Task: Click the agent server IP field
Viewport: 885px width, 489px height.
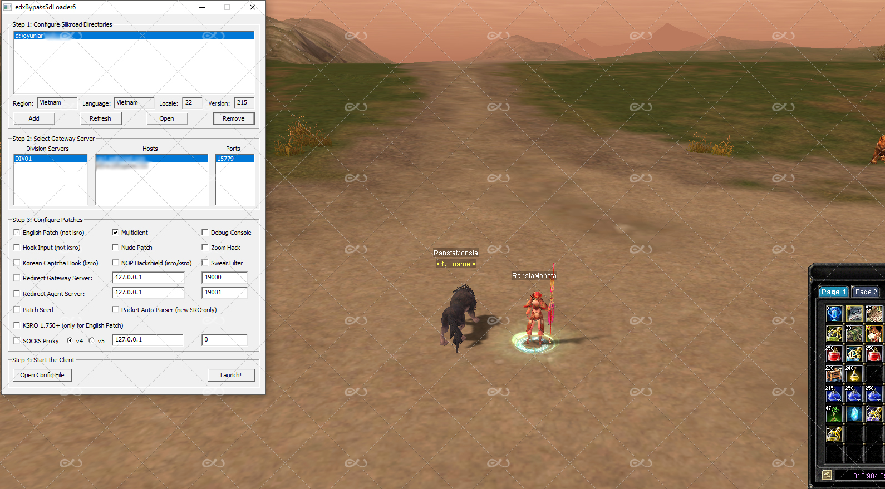Action: click(148, 293)
